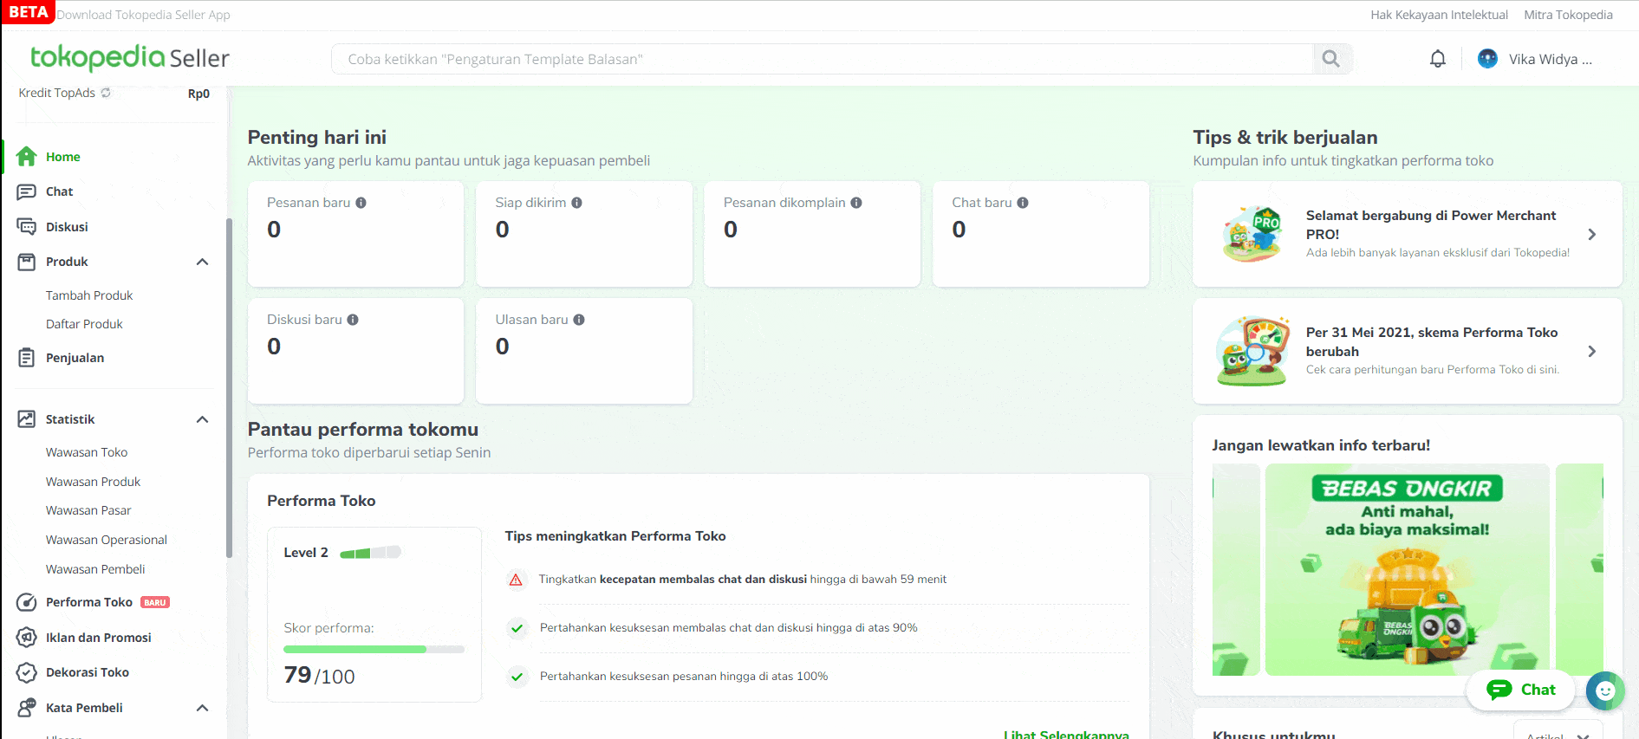
Task: Click the Performa Toko gauge icon
Action: click(x=27, y=602)
